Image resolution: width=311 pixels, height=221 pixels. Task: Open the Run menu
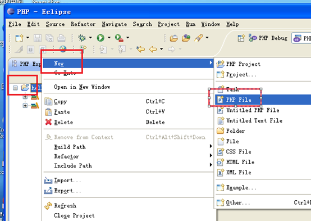point(190,24)
